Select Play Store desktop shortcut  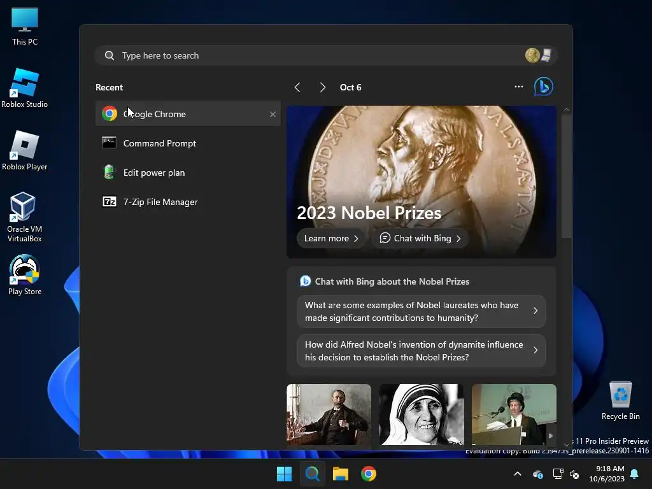pos(25,276)
